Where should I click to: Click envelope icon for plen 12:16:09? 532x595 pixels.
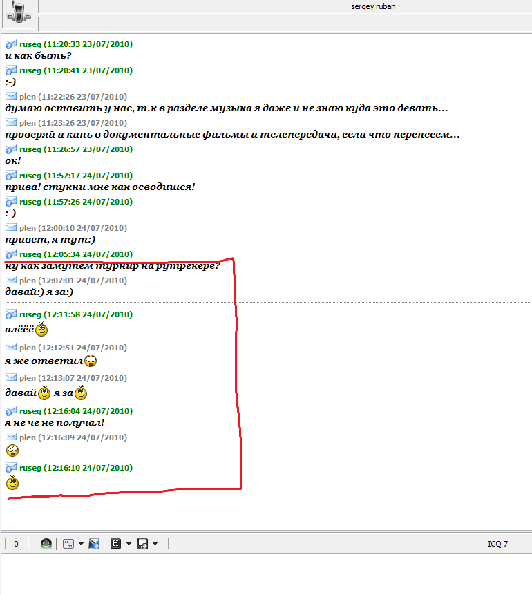coord(11,437)
